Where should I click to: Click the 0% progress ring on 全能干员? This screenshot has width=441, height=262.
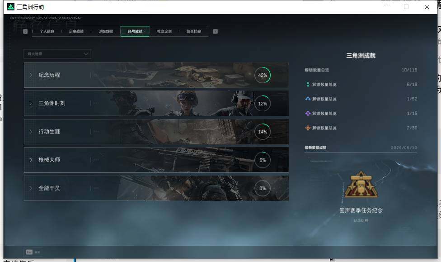[x=263, y=188]
